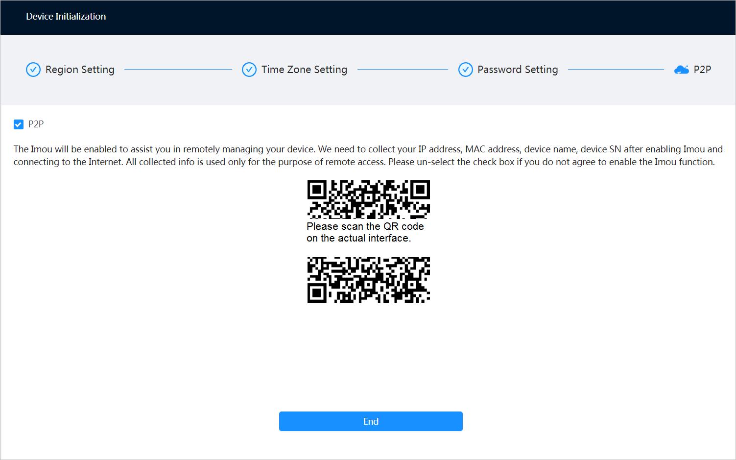Click the P2P cloud icon
Screen dimensions: 736x460
coord(681,70)
